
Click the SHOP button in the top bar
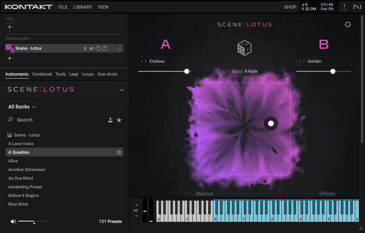290,7
